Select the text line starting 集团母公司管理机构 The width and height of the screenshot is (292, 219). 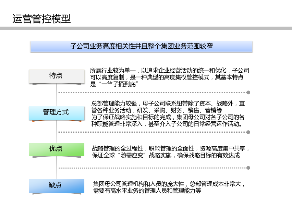tap(169, 184)
